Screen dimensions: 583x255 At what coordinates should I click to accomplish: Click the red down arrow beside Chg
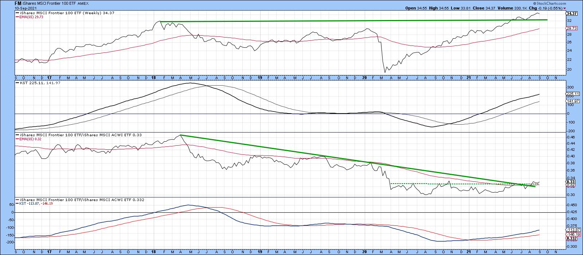point(565,8)
